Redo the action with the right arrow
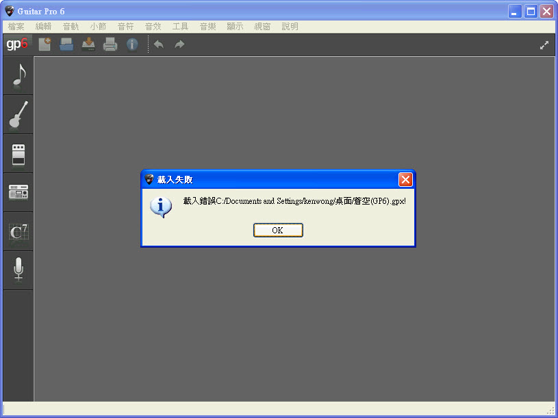Viewport: 558px width, 418px height. pyautogui.click(x=179, y=44)
